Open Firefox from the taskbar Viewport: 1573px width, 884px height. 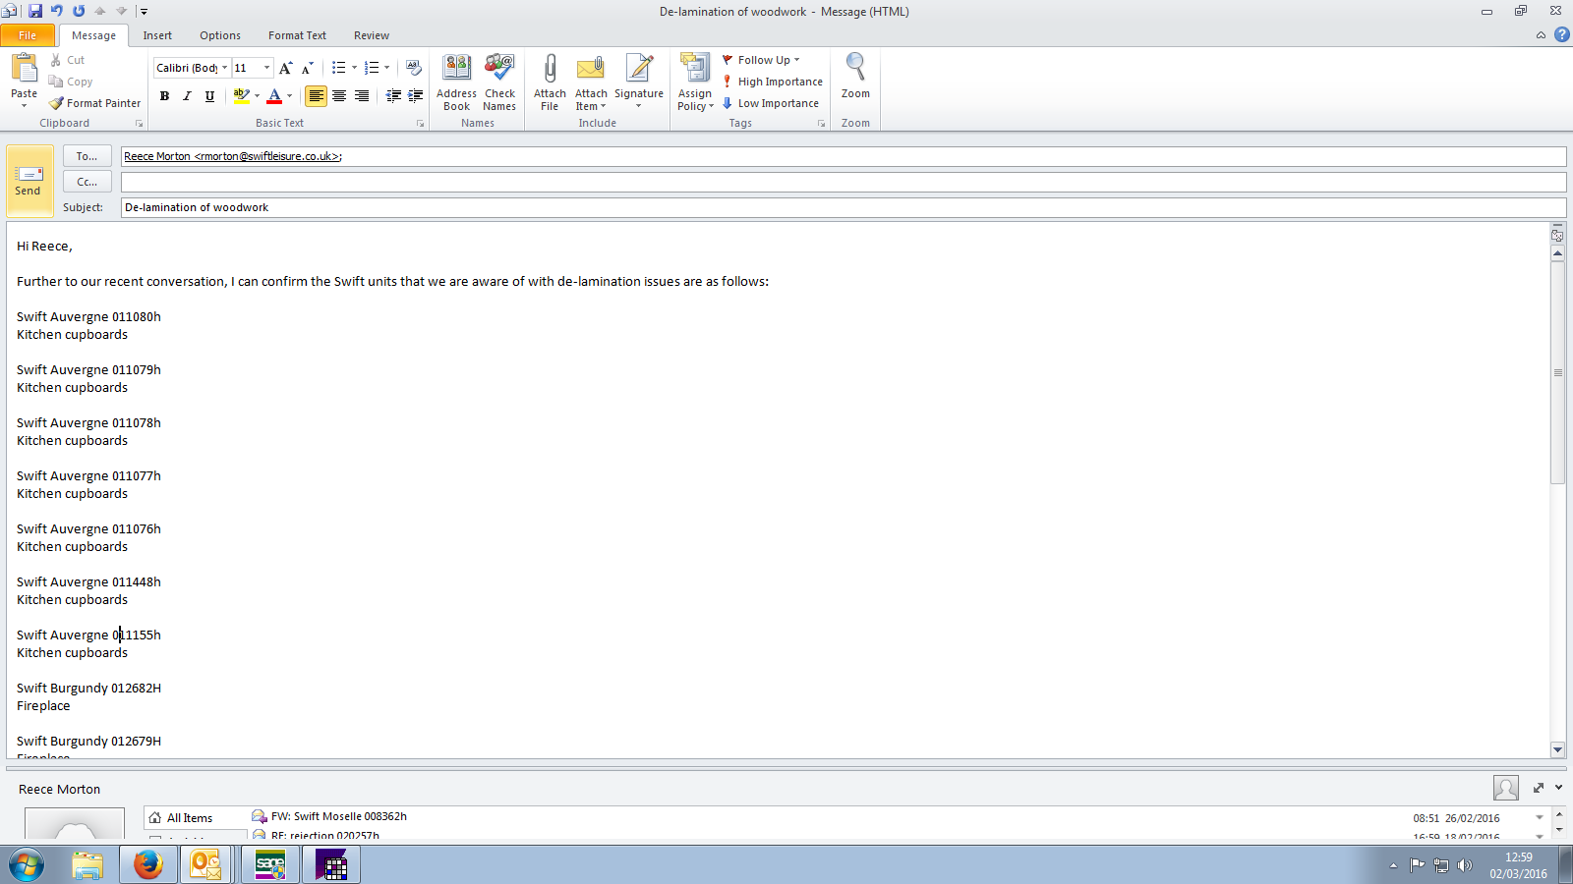pyautogui.click(x=148, y=864)
